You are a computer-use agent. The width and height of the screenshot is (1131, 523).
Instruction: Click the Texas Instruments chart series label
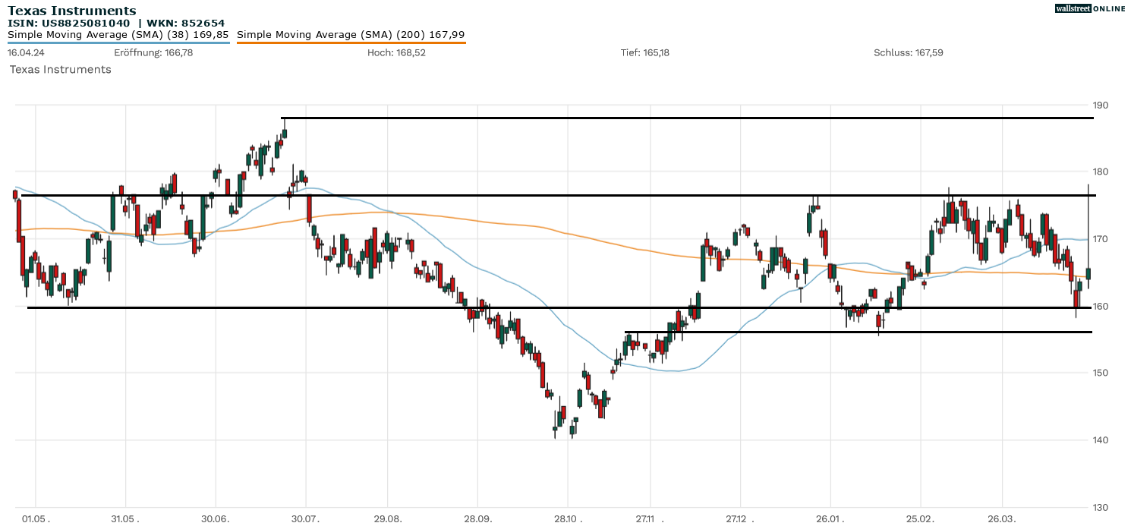point(60,70)
